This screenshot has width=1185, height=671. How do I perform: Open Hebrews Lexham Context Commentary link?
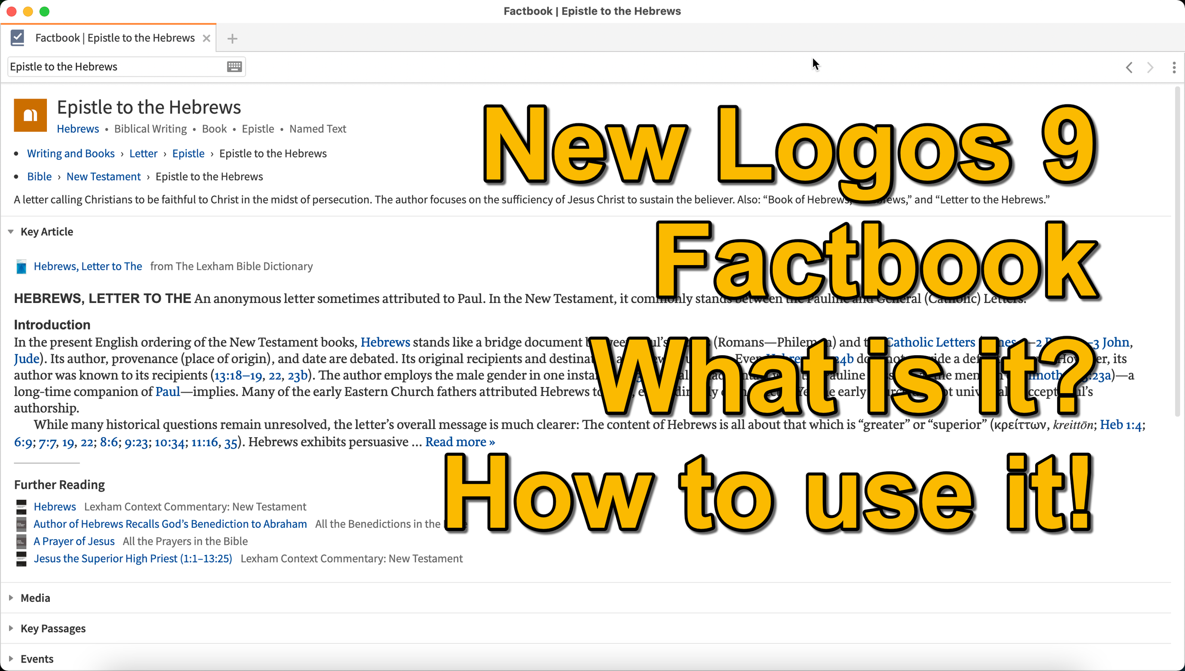tap(55, 507)
